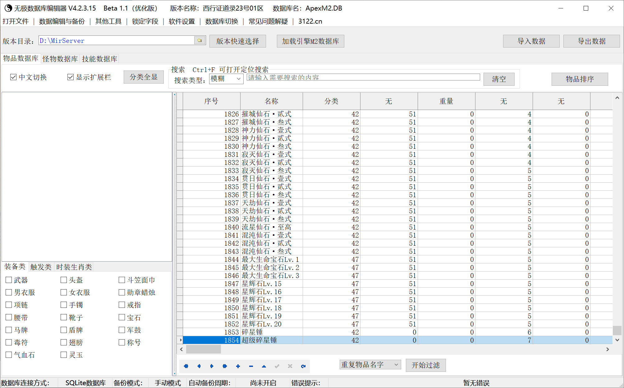Click the horizontal scrollbar thumb of the table
Screen dimensions: 624x388
(203, 349)
